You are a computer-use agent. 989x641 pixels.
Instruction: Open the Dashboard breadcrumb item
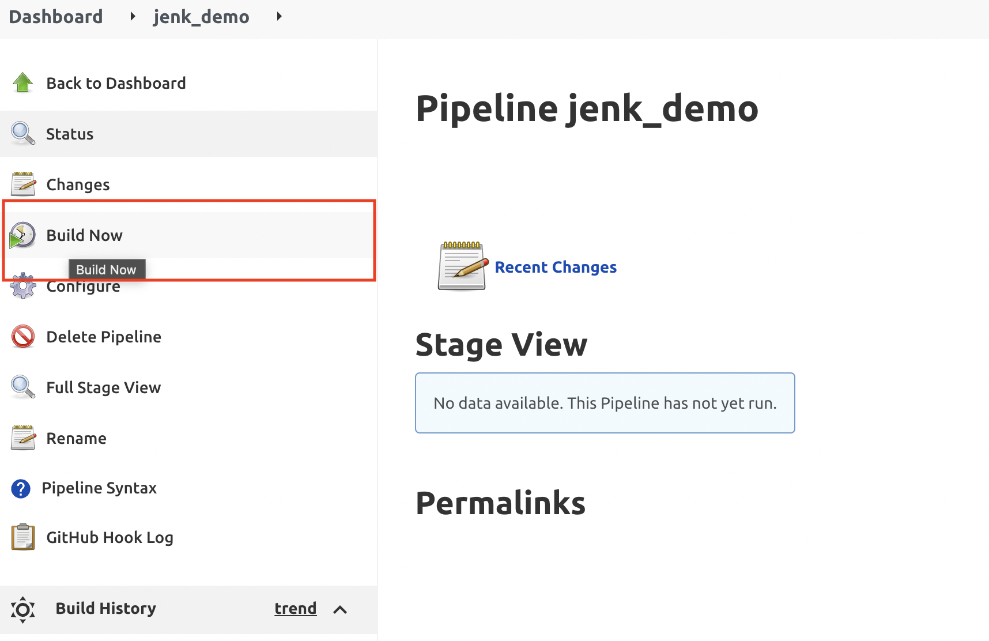coord(55,16)
